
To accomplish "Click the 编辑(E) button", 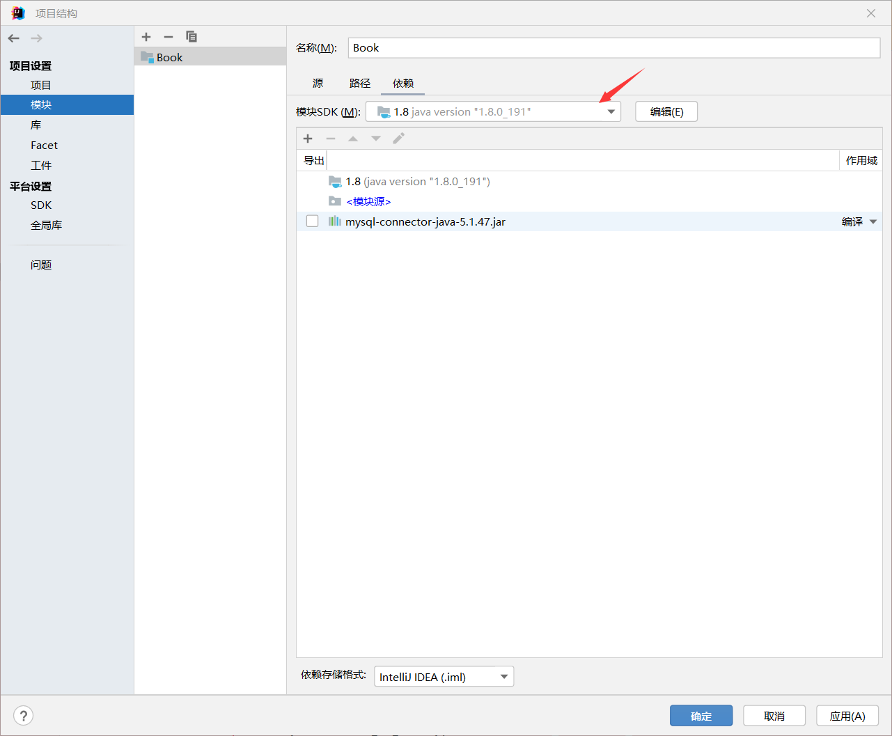I will [x=666, y=111].
